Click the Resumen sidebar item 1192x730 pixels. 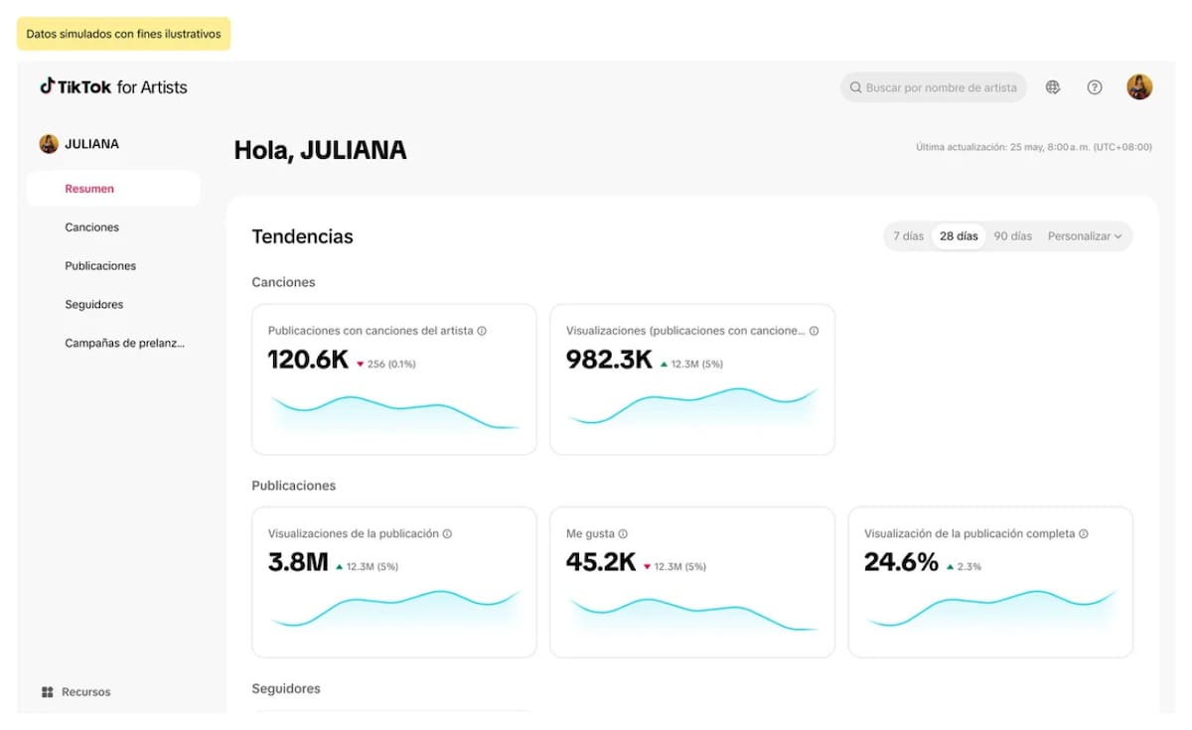(x=89, y=189)
